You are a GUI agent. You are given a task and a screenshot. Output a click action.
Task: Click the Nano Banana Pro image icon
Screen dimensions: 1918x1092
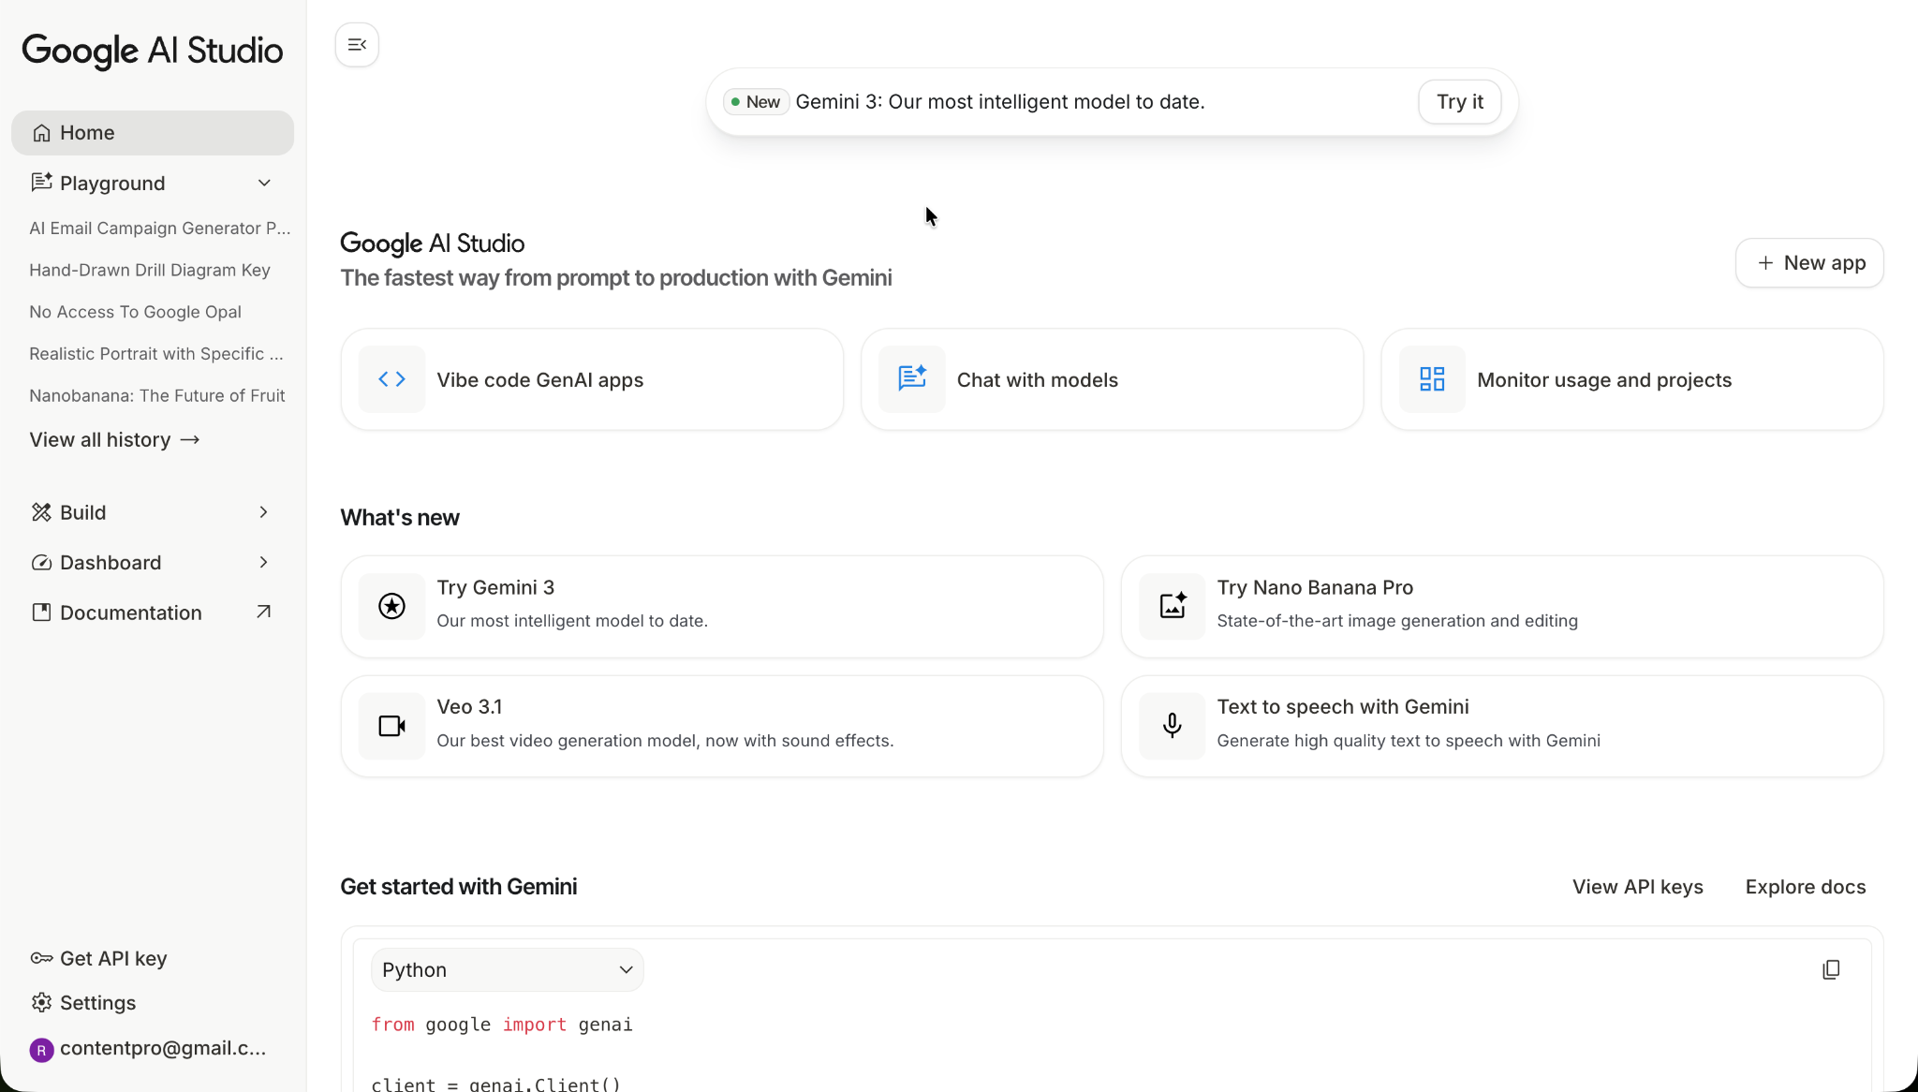pyautogui.click(x=1172, y=606)
